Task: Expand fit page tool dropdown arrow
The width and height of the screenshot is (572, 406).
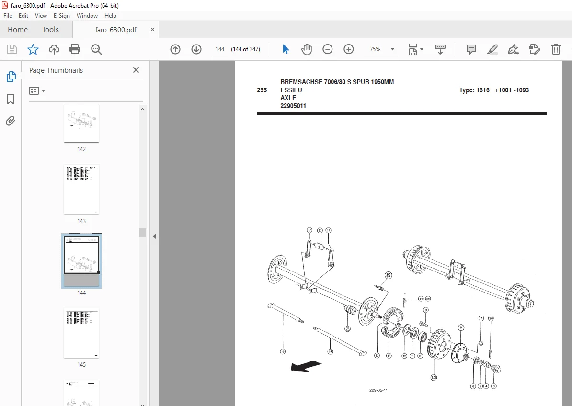Action: coord(422,49)
